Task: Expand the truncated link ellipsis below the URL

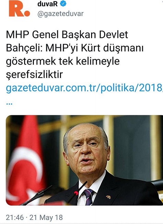Action: [9, 104]
